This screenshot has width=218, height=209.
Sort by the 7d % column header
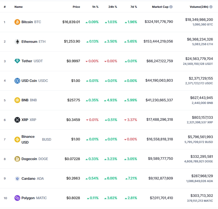tap(134, 7)
